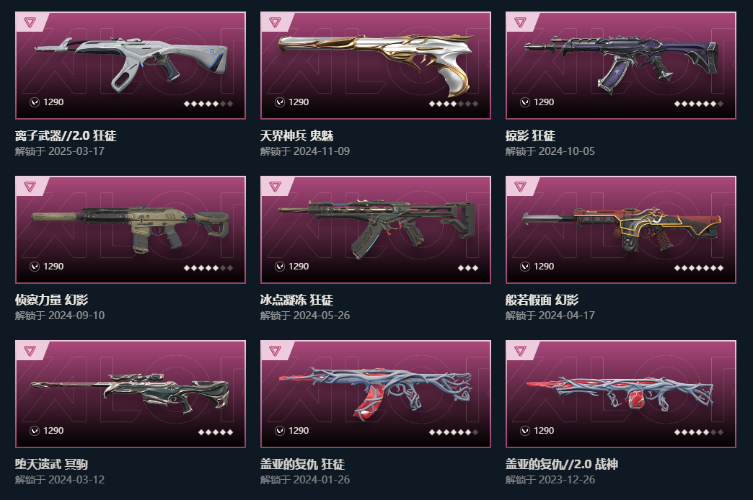Click the tier badge on 盖亚的复仇//2.0 战神 card

coord(520,351)
